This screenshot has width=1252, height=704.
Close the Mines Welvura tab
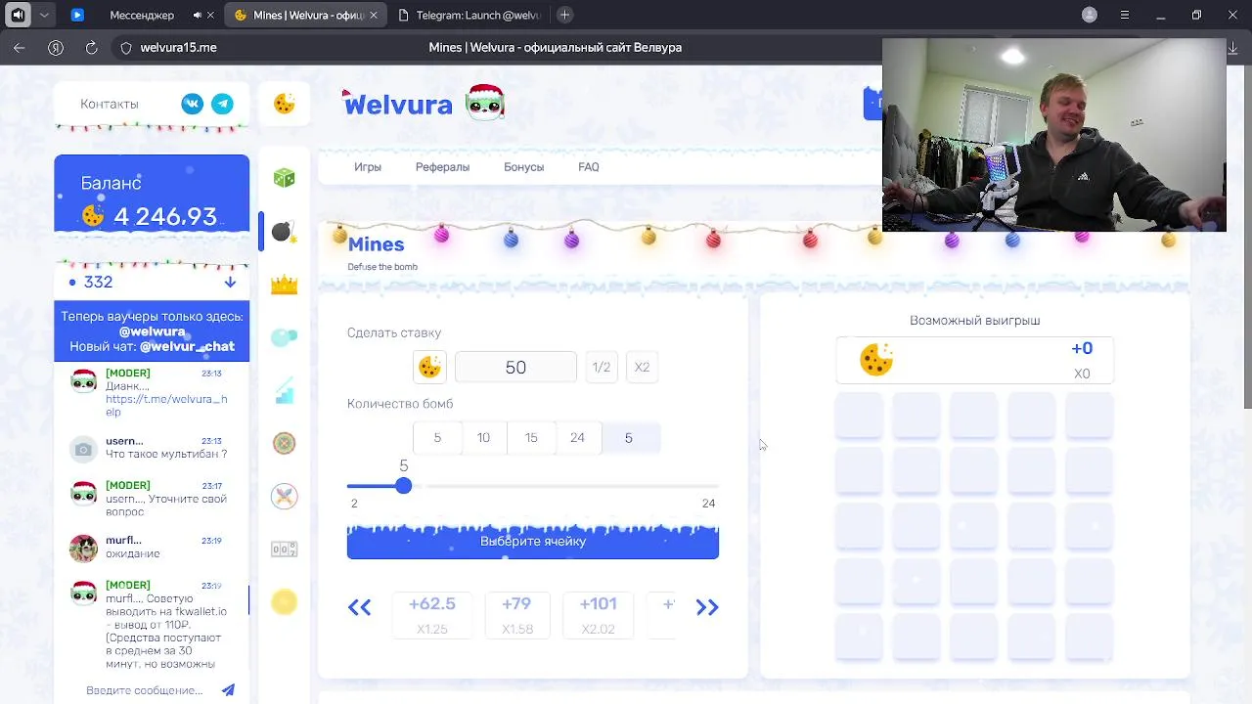point(375,15)
